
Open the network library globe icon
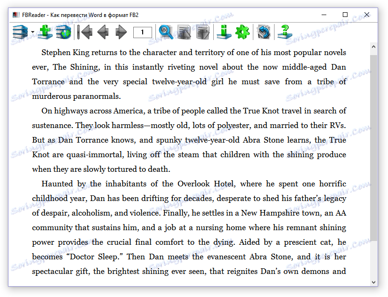point(64,32)
